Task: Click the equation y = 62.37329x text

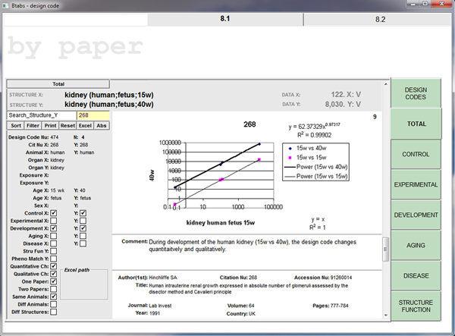Action: point(314,126)
